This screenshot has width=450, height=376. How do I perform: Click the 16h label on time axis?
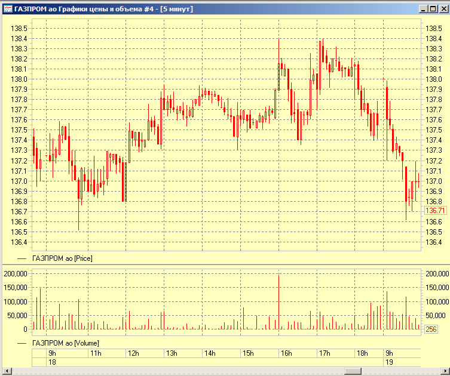[286, 353]
